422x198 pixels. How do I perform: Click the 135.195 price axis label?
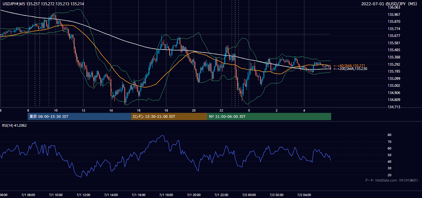[x=394, y=71]
